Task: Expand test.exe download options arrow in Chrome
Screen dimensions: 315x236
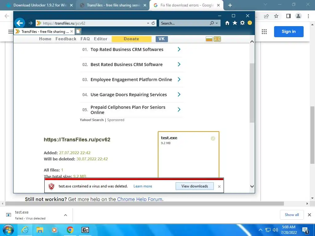Action: [x=66, y=215]
